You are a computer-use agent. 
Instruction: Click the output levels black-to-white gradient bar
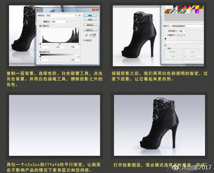pos(60,54)
